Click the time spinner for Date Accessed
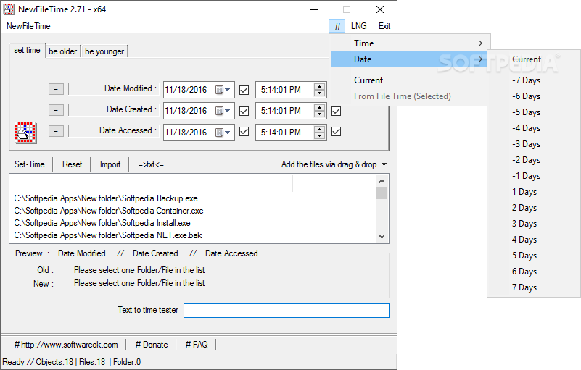581x370 pixels. (319, 132)
